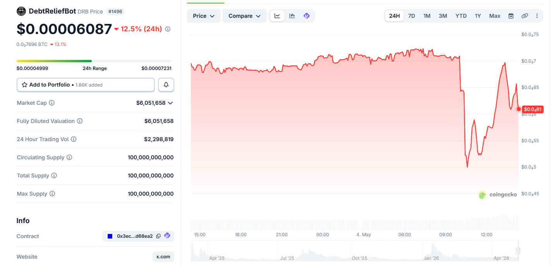Click the '4. May' date axis label
This screenshot has width=551, height=266.
pyautogui.click(x=364, y=235)
